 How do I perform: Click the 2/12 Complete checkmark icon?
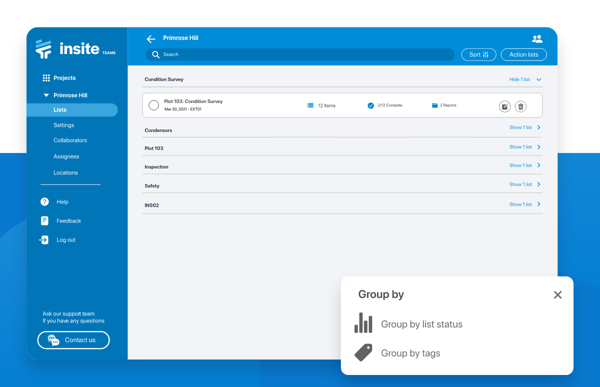371,105
